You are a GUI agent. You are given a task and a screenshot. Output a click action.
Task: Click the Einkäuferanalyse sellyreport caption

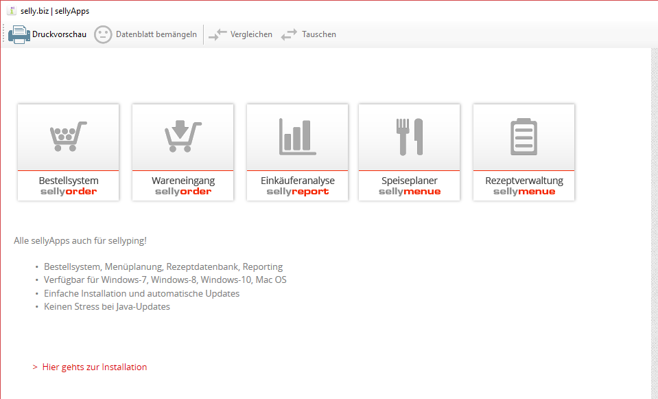click(x=297, y=185)
